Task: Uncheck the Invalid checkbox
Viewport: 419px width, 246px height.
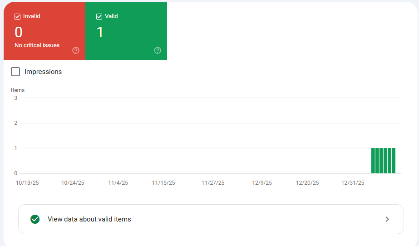Action: click(x=18, y=16)
